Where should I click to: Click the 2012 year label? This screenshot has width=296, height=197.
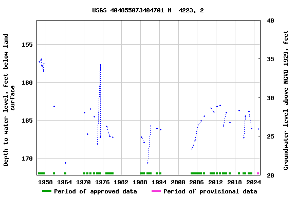pos(216,182)
